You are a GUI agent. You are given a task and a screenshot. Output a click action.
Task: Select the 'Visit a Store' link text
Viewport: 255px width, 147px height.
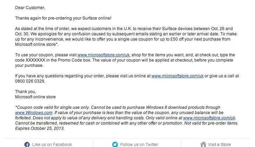(x=219, y=145)
